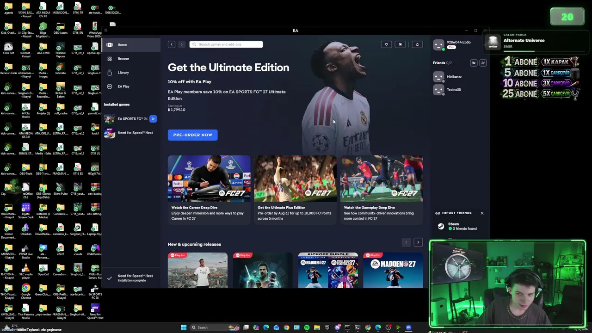Close the Import Friends panel
Viewport: 592px width, 333px height.
tap(482, 213)
